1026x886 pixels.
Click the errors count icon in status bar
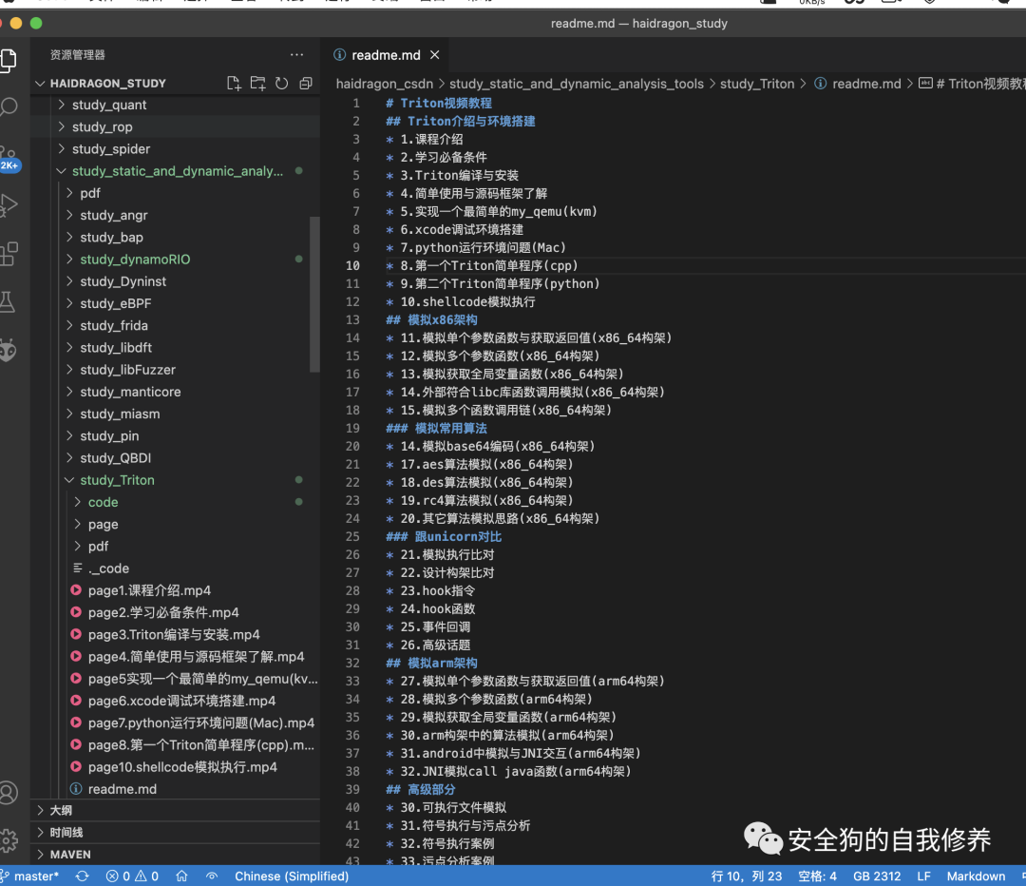(x=112, y=876)
